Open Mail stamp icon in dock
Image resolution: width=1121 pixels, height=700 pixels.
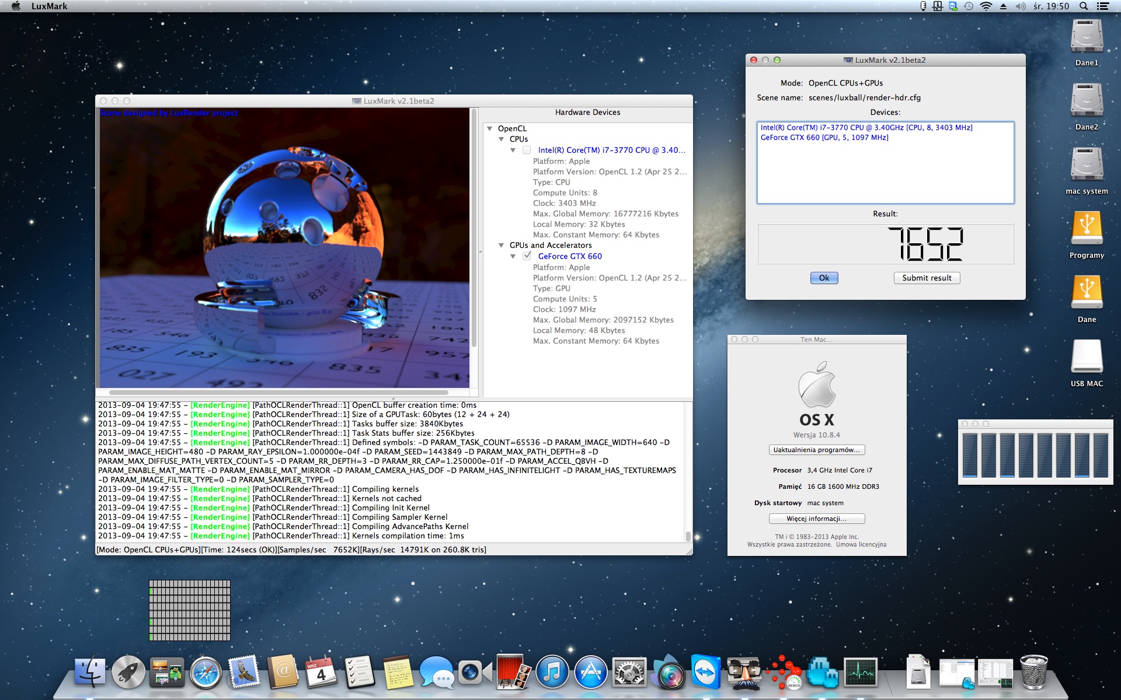(x=244, y=671)
